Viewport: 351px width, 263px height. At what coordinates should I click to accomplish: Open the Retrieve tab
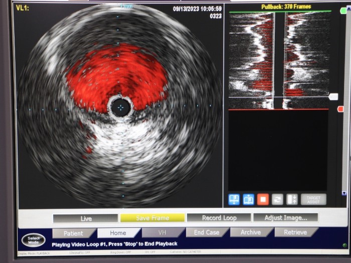pos(295,232)
